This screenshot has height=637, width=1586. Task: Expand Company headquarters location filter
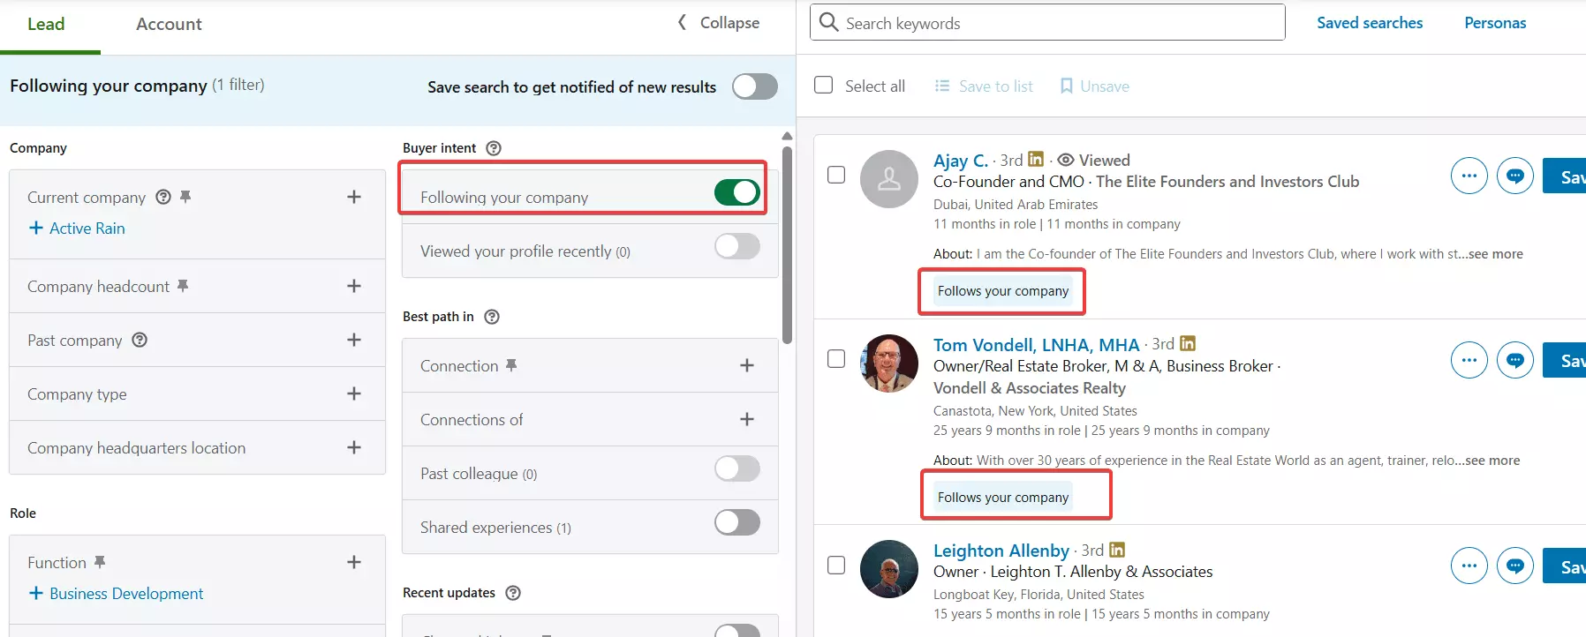click(354, 447)
